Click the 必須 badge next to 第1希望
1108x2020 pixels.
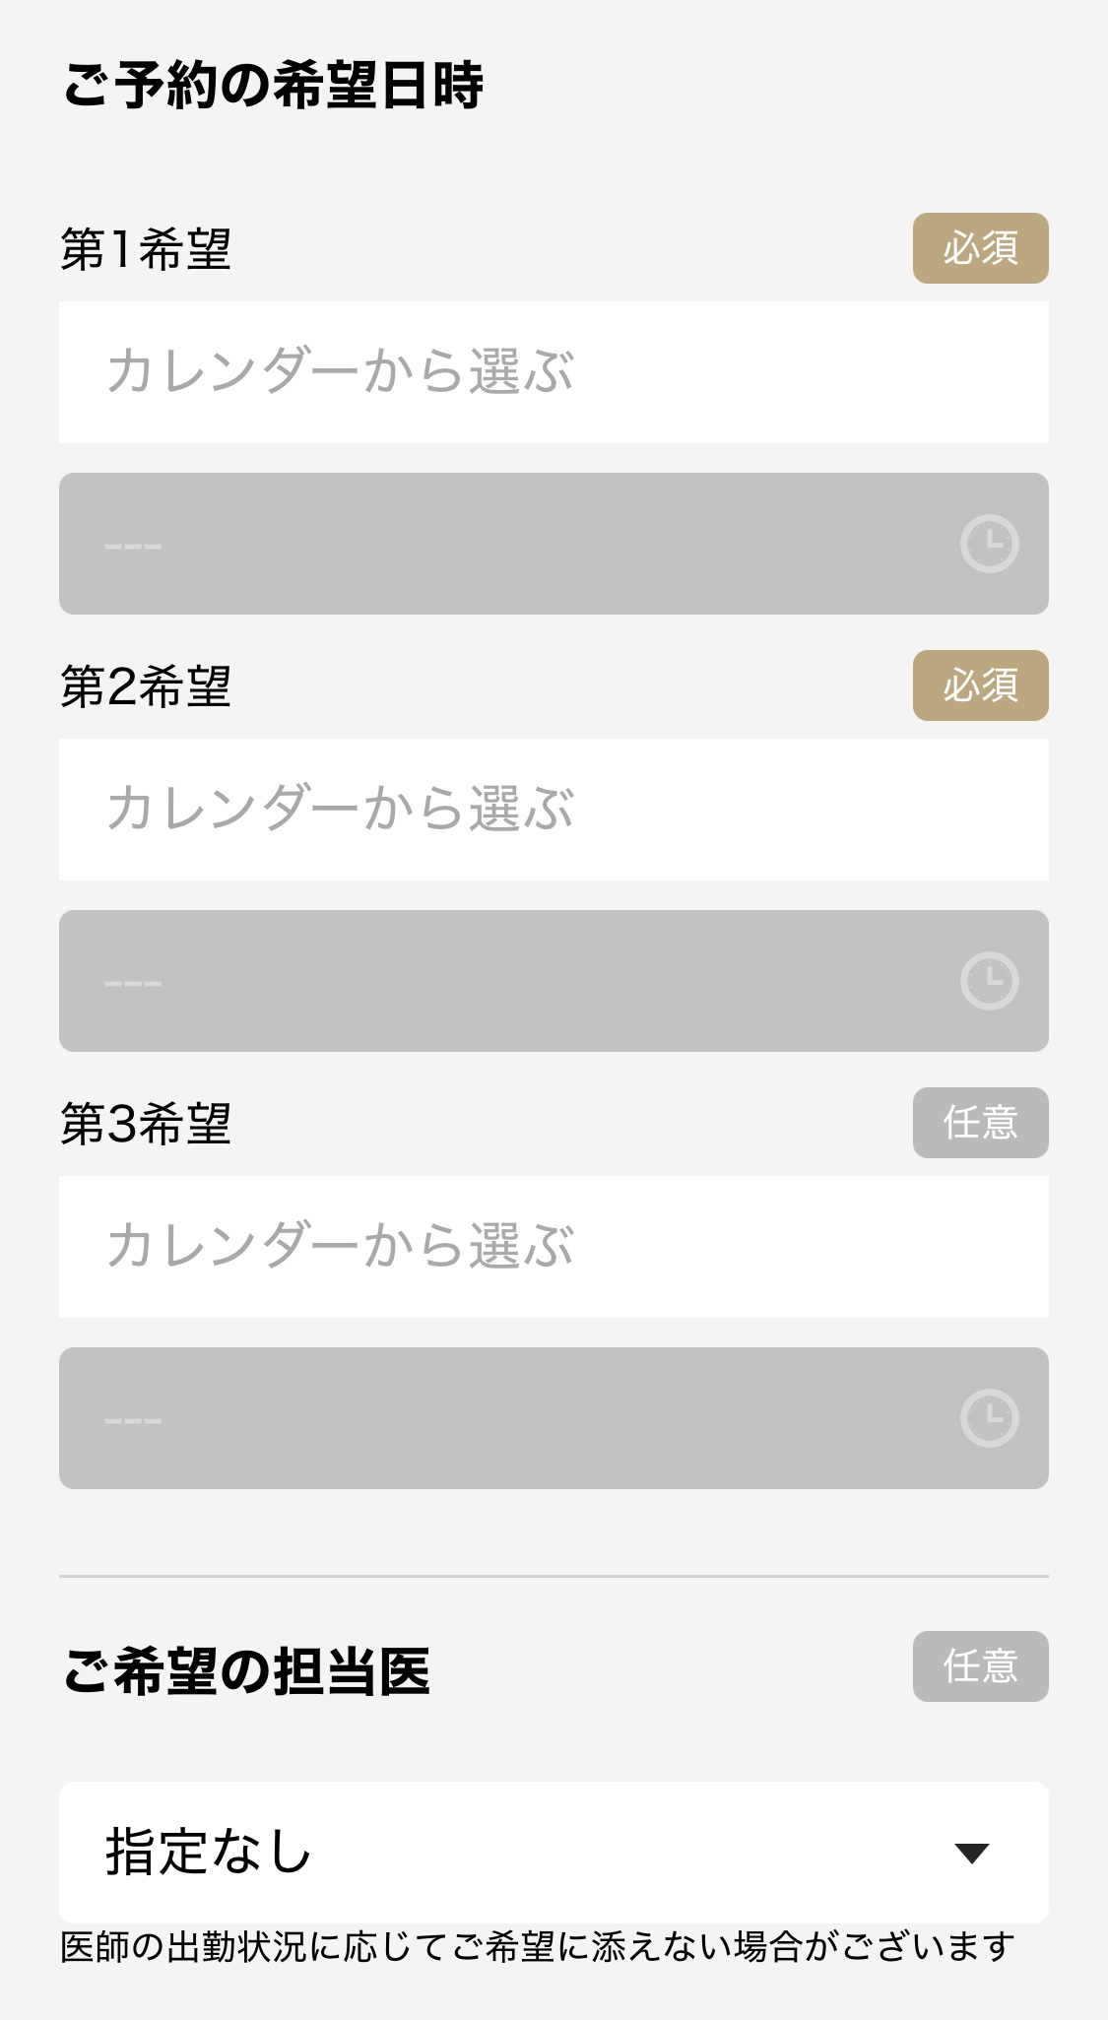980,248
